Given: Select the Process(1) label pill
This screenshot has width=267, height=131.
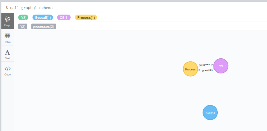Looking at the screenshot, I should pyautogui.click(x=86, y=17).
